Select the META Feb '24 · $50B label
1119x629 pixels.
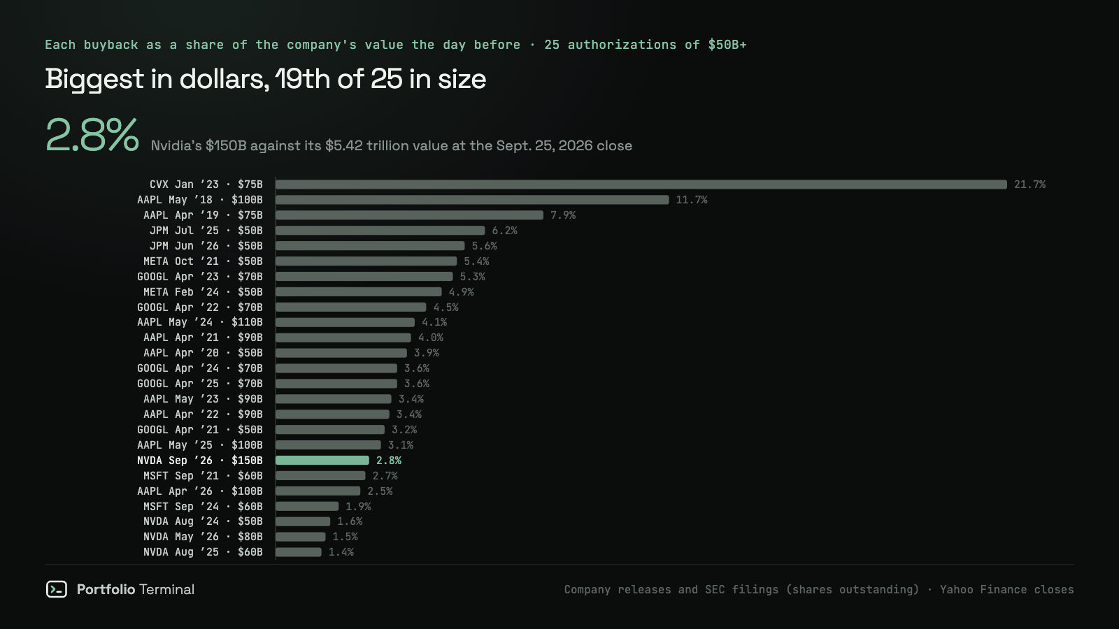(203, 292)
